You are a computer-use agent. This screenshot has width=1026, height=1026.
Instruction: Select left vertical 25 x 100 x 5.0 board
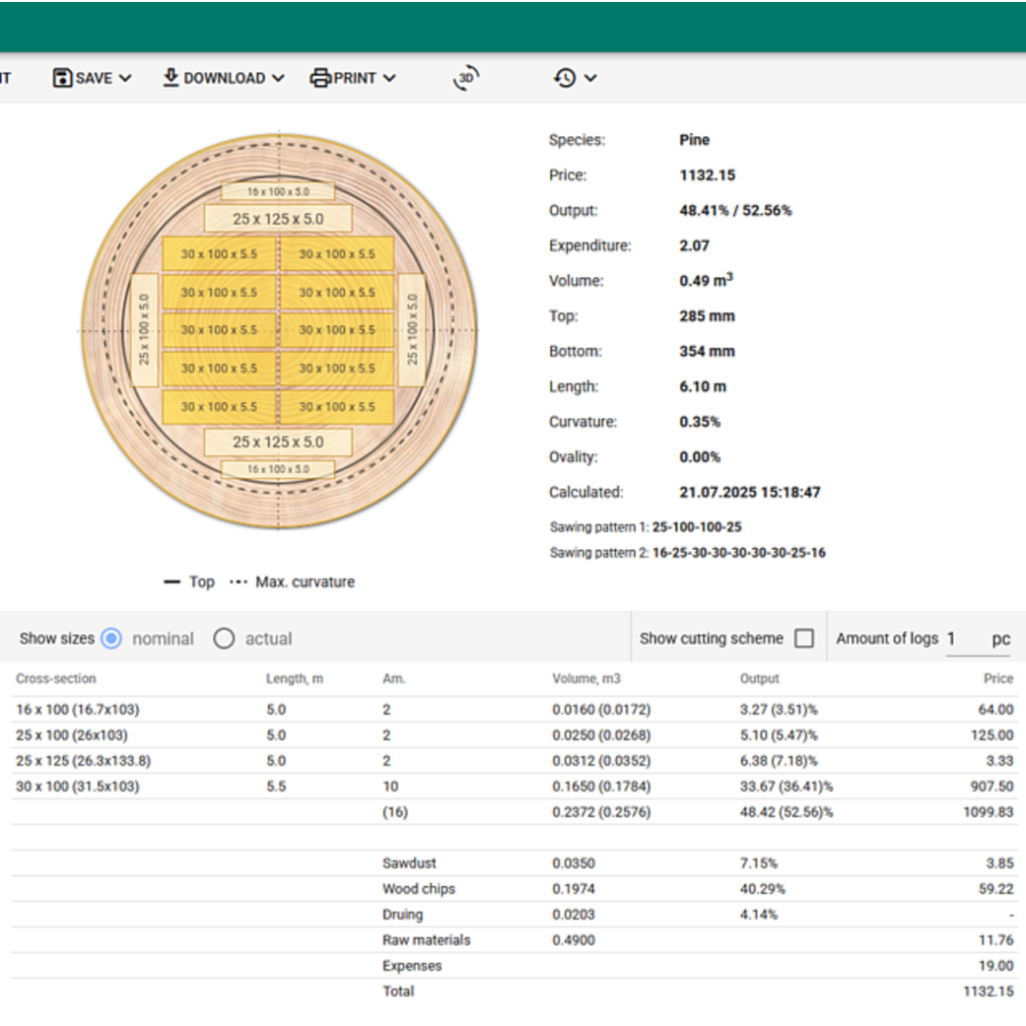click(x=144, y=330)
